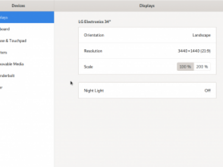
Task: Set display scale to 100 %
Action: pyautogui.click(x=185, y=67)
